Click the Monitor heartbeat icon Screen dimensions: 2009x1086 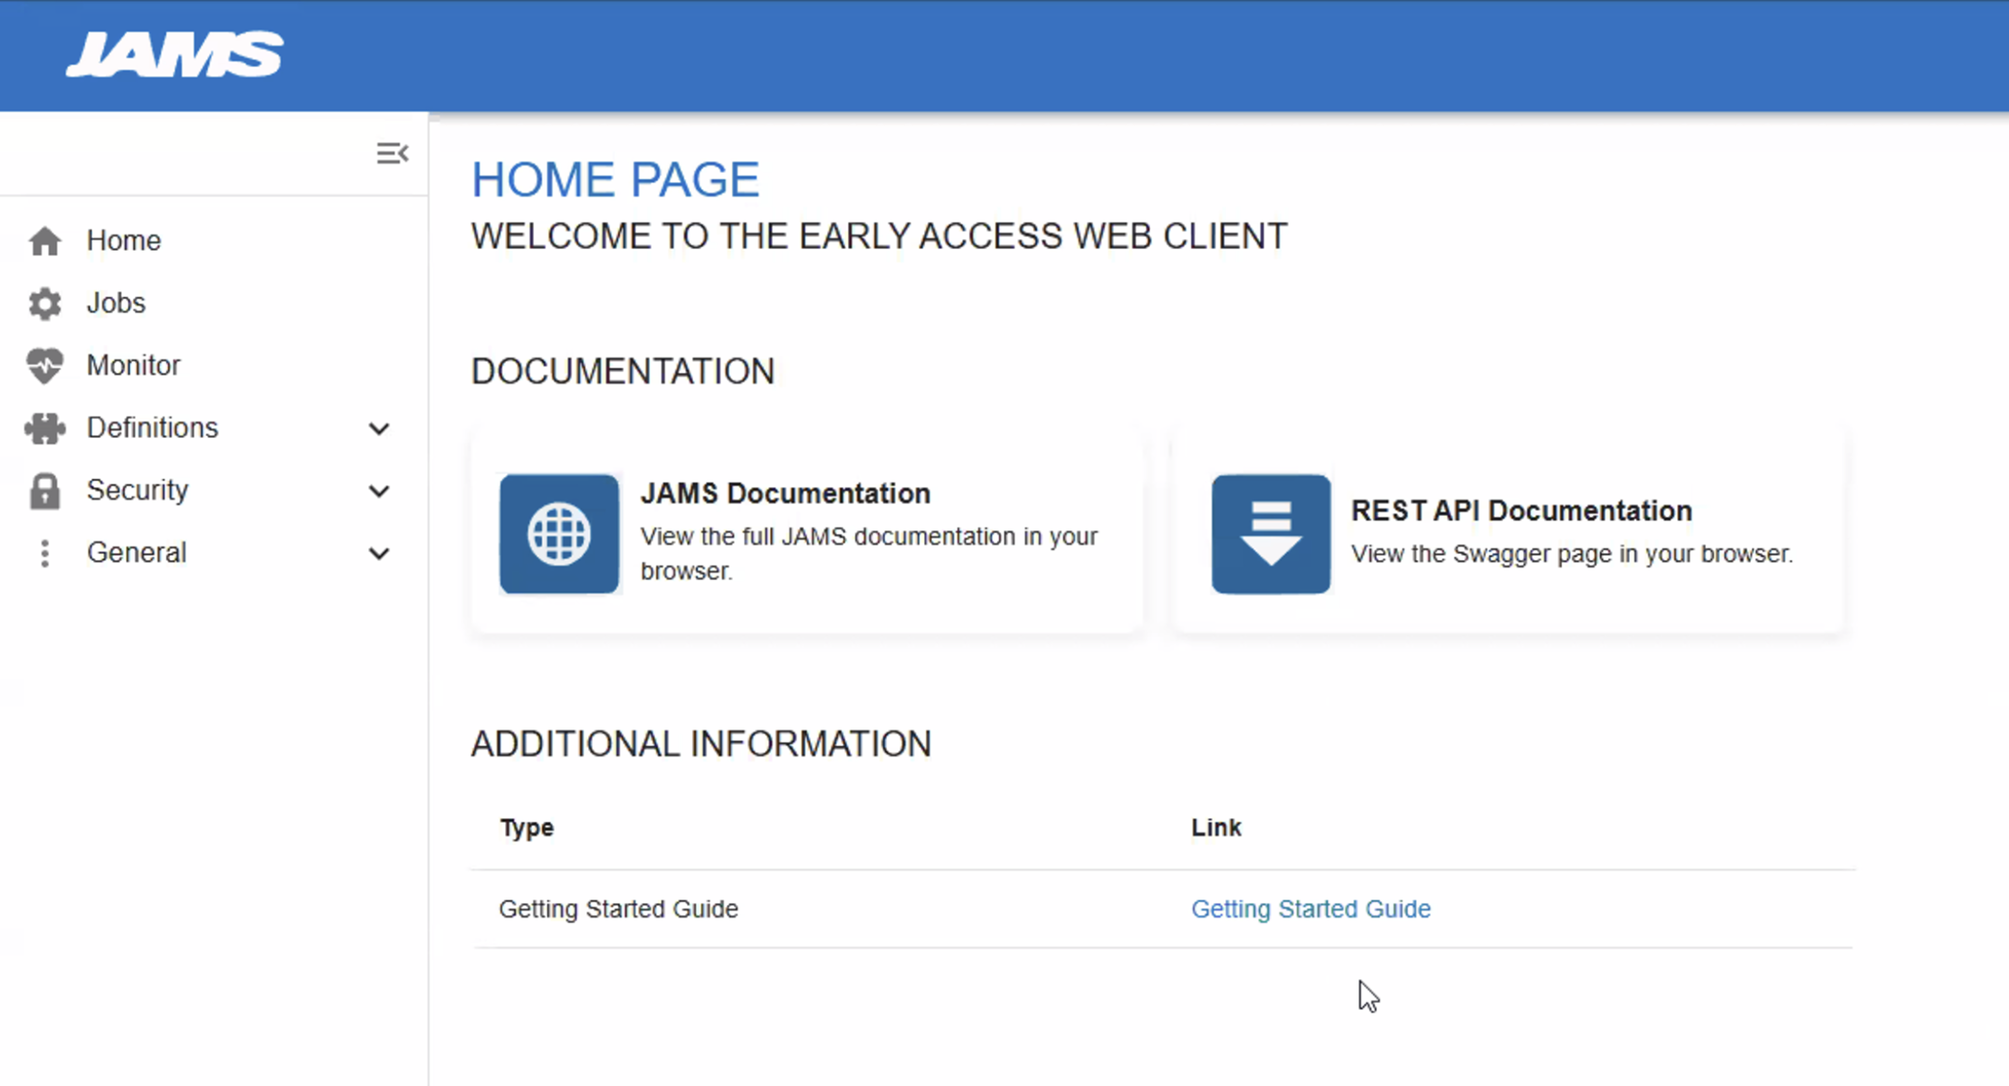[x=44, y=366]
